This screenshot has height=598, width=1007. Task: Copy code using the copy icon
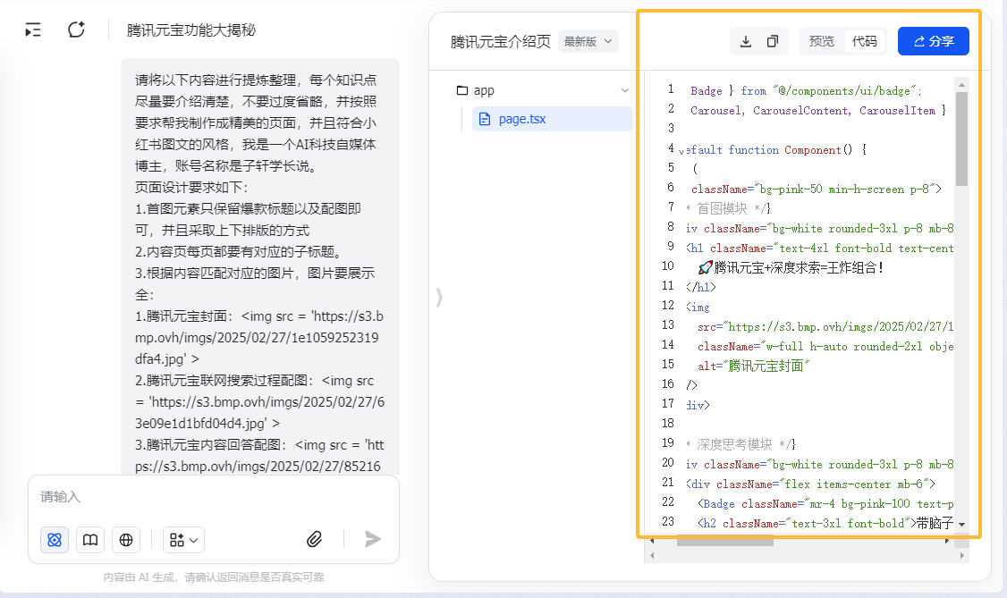[773, 41]
